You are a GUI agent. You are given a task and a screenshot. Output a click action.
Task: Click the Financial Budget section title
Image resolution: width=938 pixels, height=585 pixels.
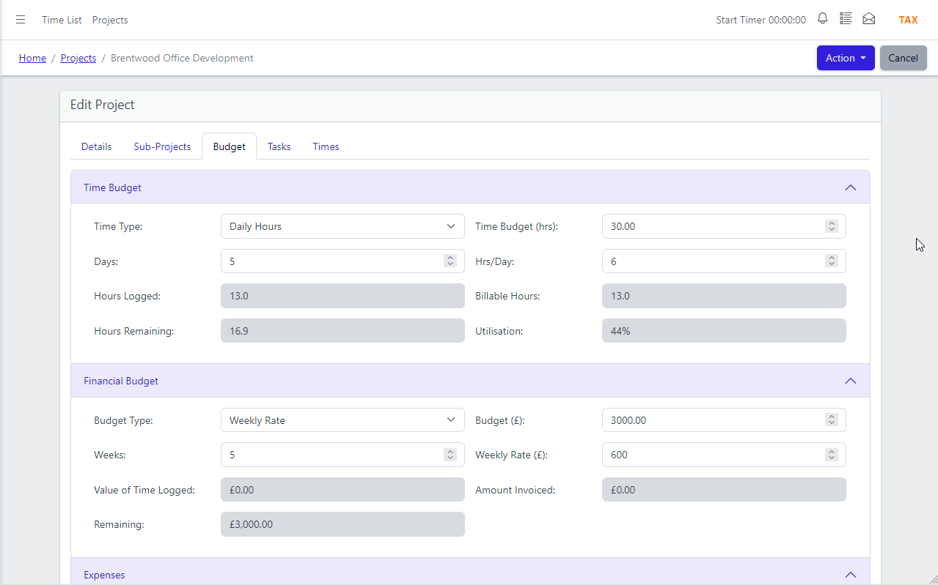click(121, 381)
